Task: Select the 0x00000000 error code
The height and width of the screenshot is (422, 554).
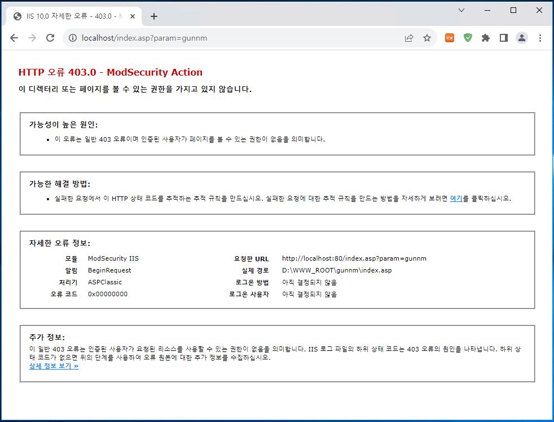Action: (x=107, y=294)
